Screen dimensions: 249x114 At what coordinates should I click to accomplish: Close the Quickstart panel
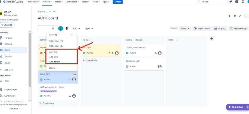pos(247,107)
